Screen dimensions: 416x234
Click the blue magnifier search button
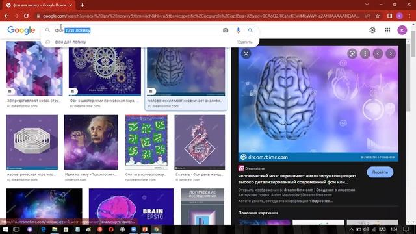(250, 31)
